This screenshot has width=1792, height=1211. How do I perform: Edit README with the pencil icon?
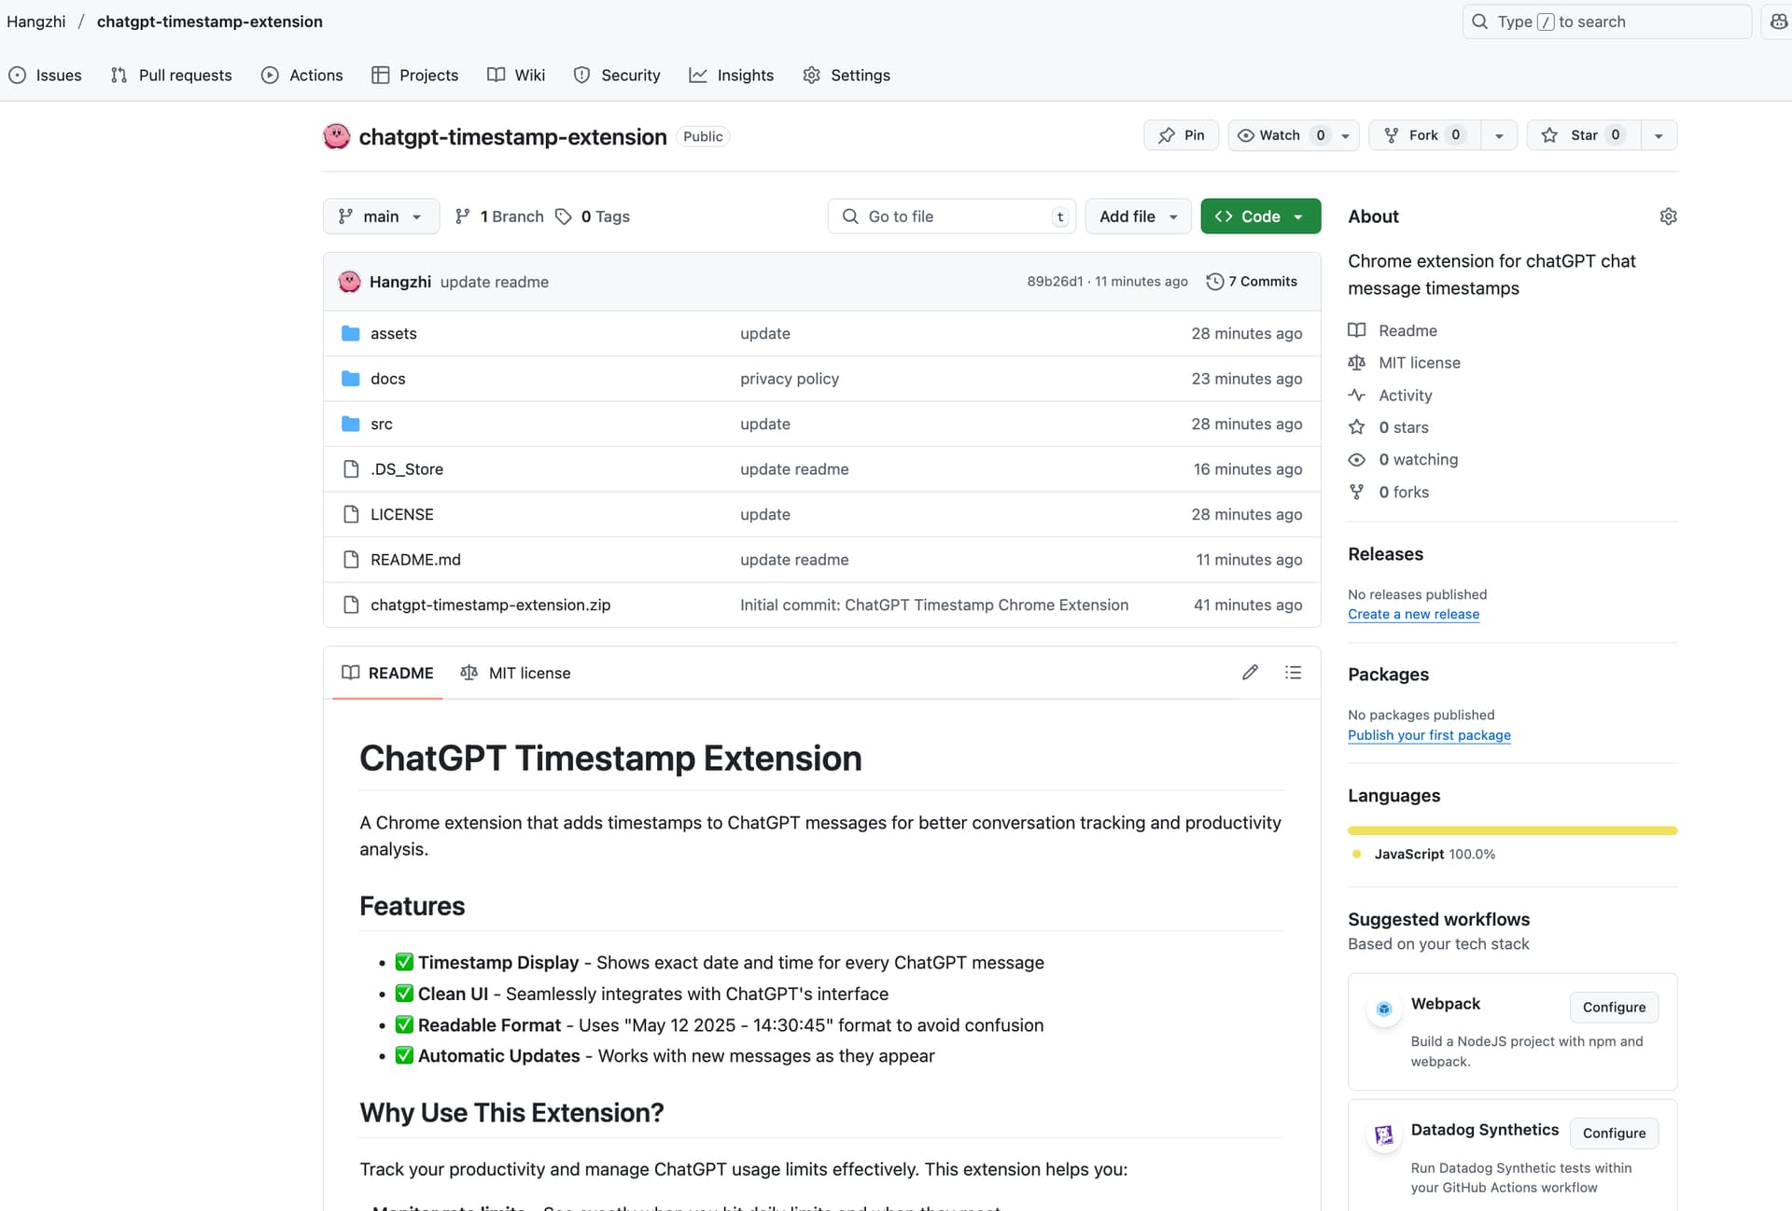point(1250,673)
